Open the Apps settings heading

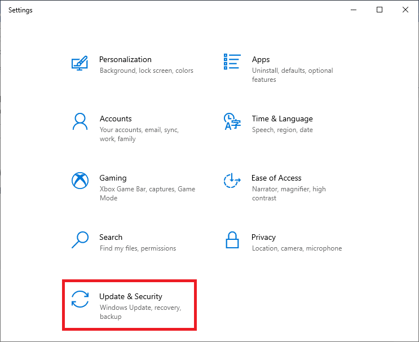261,59
